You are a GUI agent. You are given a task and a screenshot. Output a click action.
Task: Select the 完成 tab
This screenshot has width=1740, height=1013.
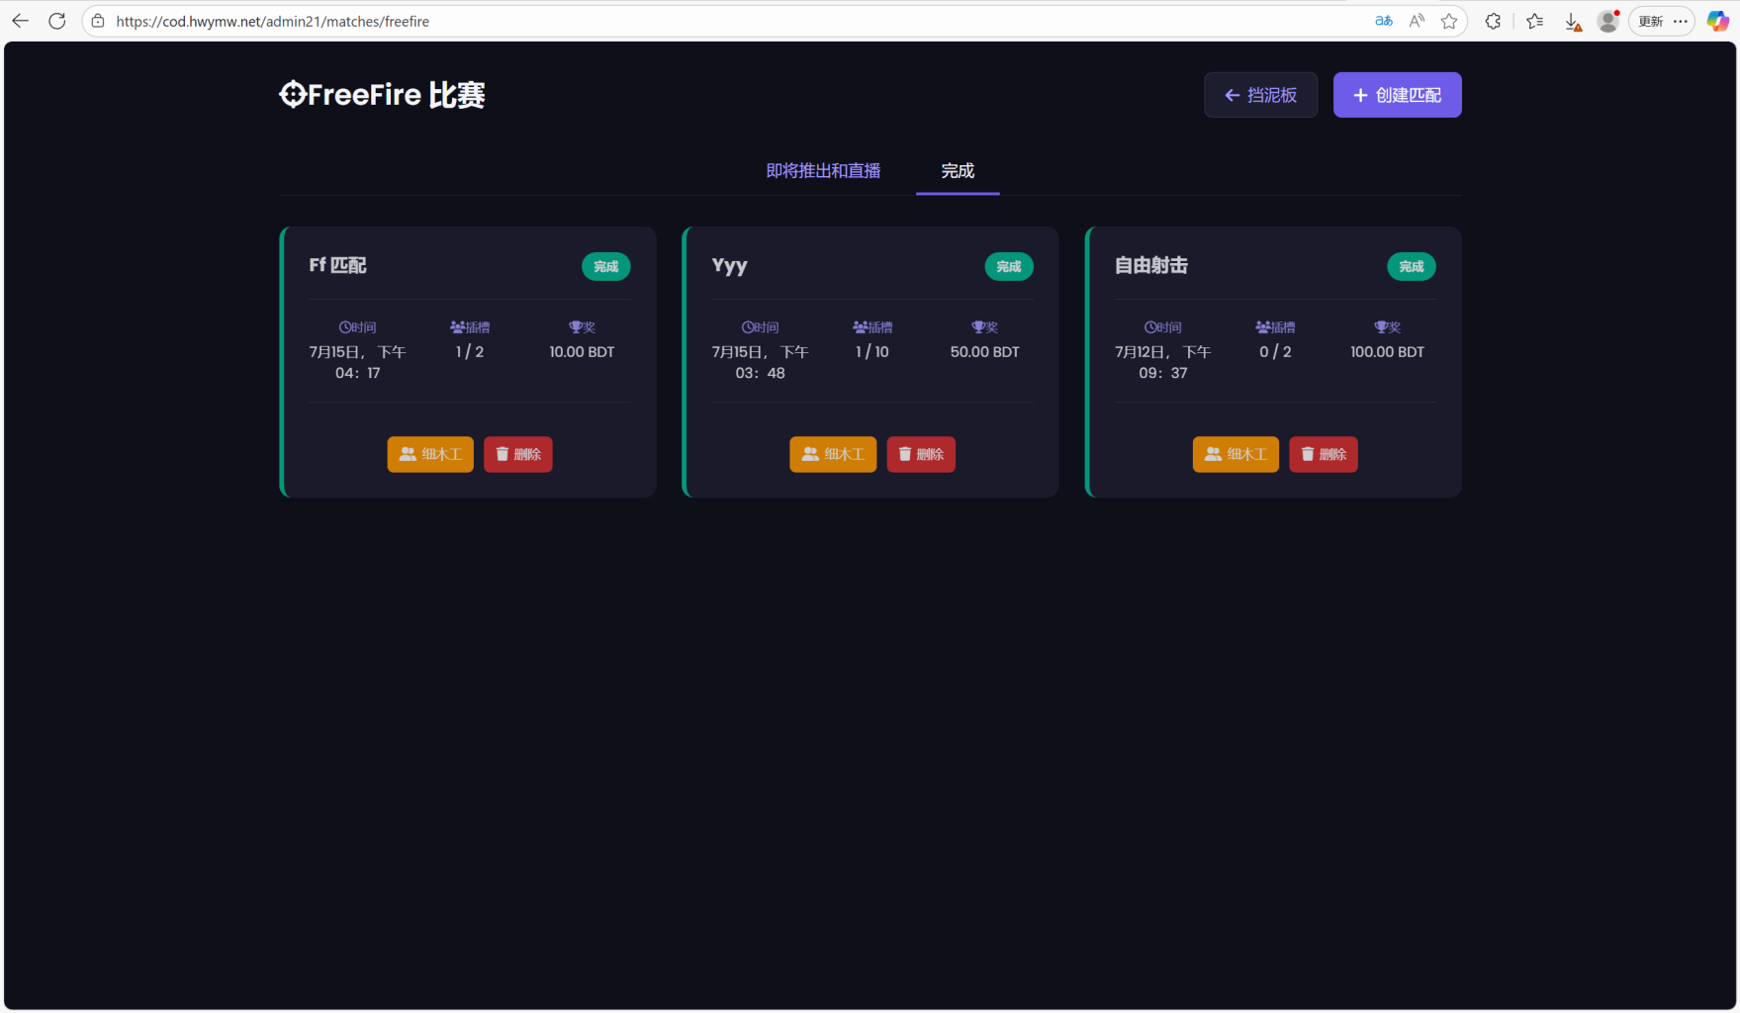click(x=957, y=171)
